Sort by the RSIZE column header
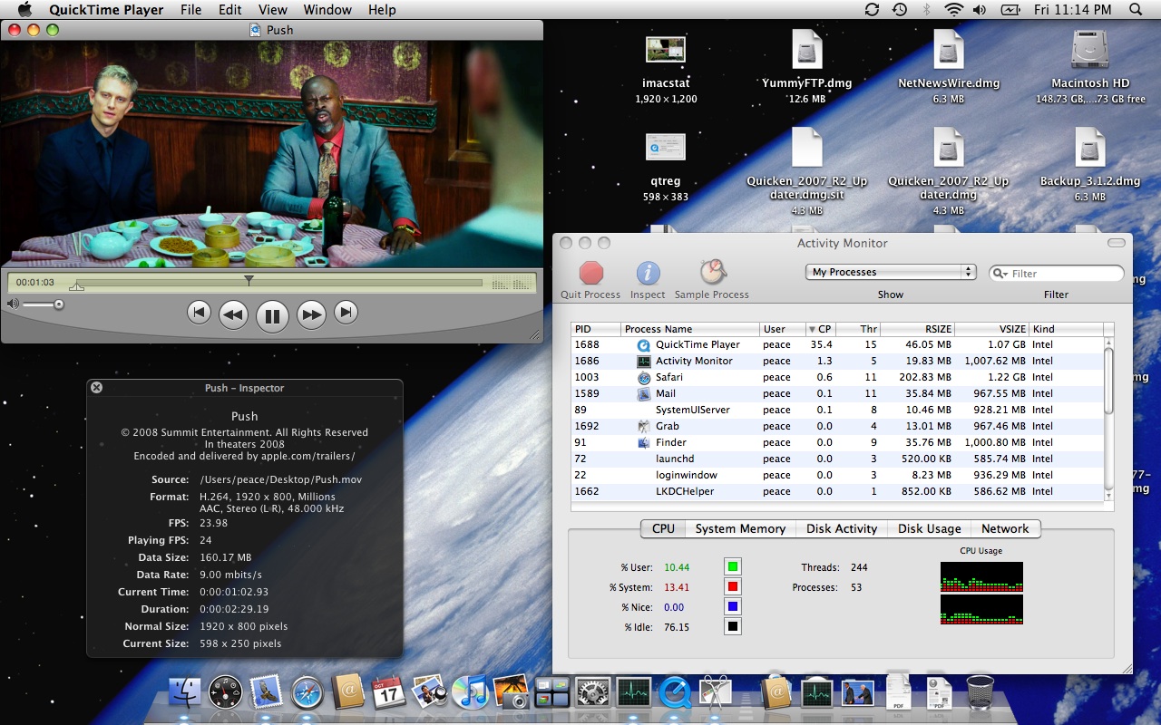1161x725 pixels. tap(917, 329)
